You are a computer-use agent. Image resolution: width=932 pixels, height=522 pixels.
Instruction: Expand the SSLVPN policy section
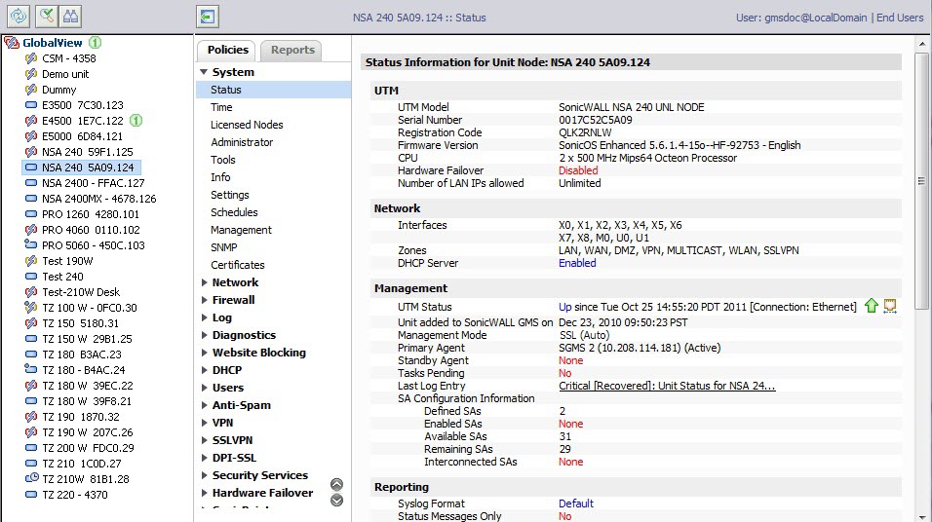204,440
